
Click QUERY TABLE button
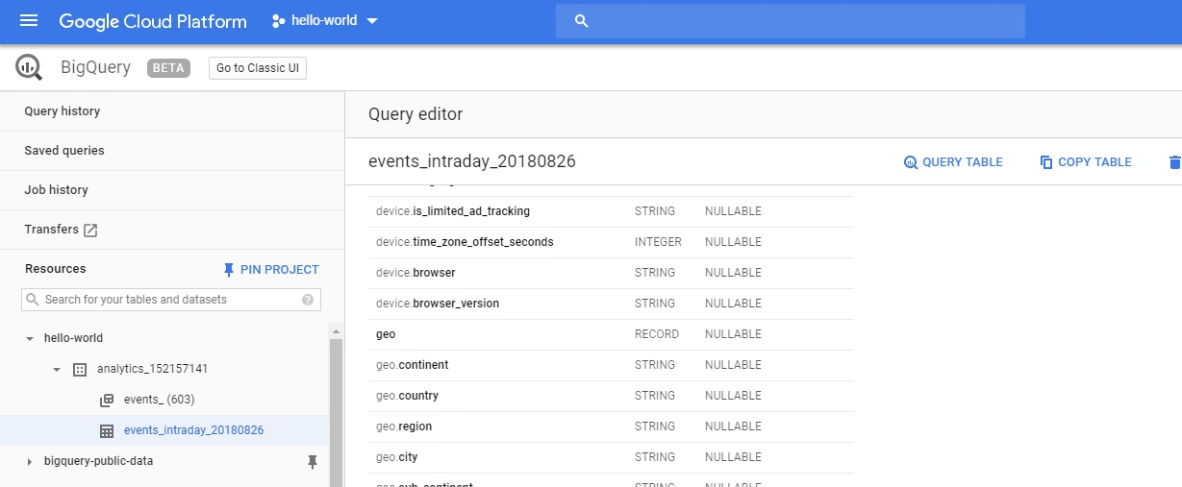[953, 162]
